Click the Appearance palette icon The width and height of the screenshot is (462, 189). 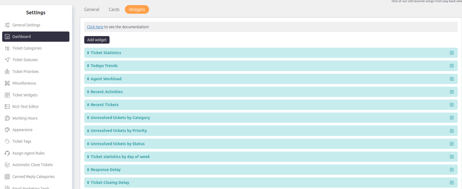pos(7,130)
